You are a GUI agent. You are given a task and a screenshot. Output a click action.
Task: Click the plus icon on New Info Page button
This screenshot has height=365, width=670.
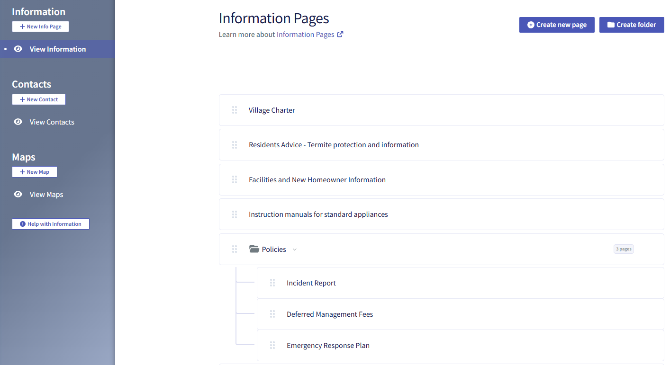click(22, 26)
